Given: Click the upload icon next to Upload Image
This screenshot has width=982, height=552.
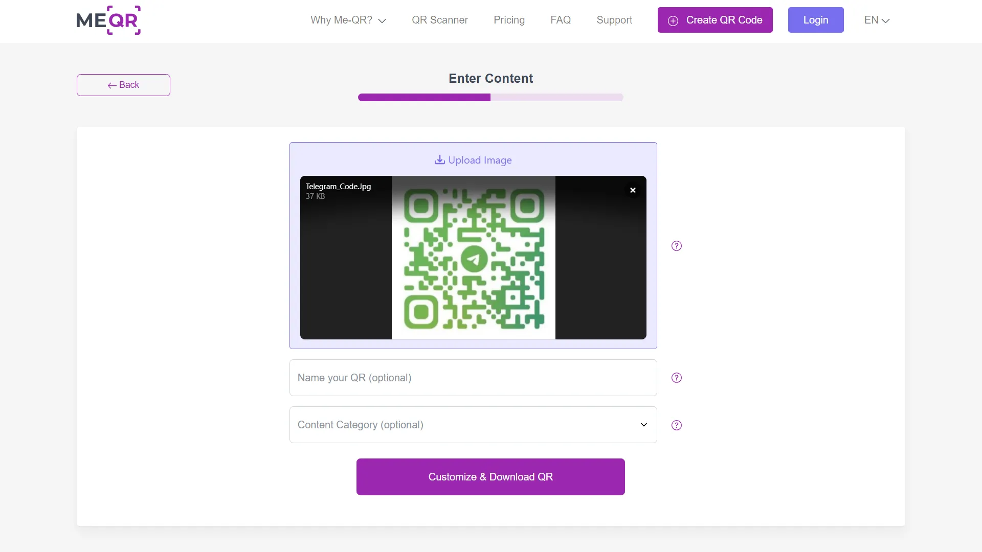Looking at the screenshot, I should 440,160.
